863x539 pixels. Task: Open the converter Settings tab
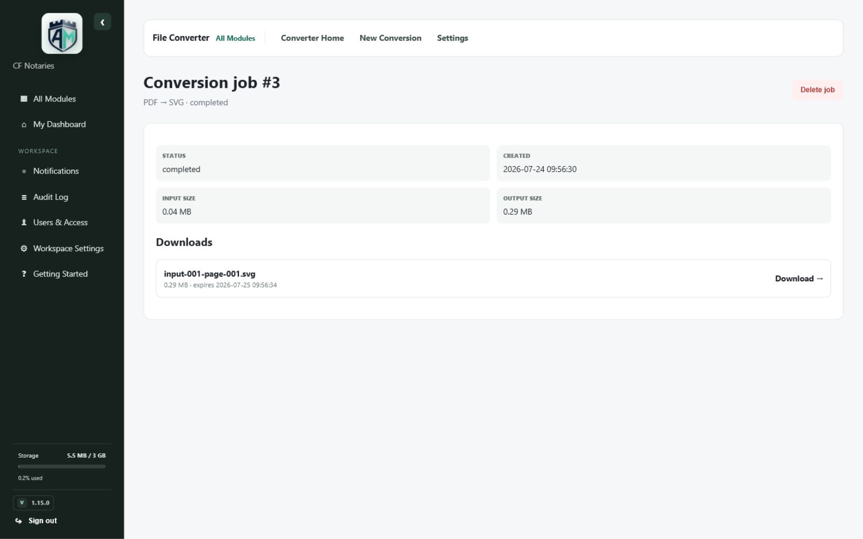(453, 38)
